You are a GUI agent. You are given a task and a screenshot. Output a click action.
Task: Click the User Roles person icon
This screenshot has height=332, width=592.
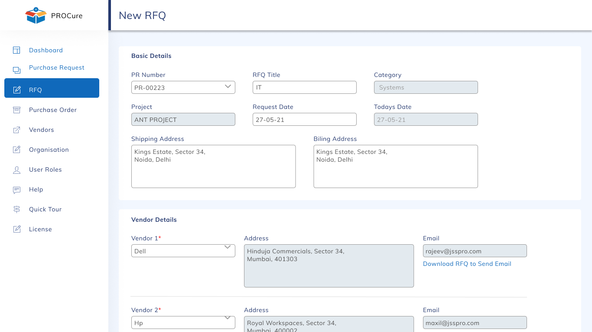coord(16,169)
